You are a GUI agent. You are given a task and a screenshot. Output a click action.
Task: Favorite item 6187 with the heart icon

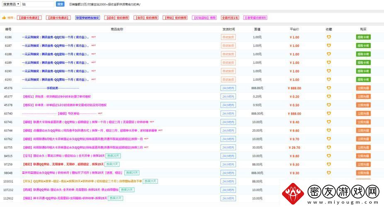coord(329,46)
